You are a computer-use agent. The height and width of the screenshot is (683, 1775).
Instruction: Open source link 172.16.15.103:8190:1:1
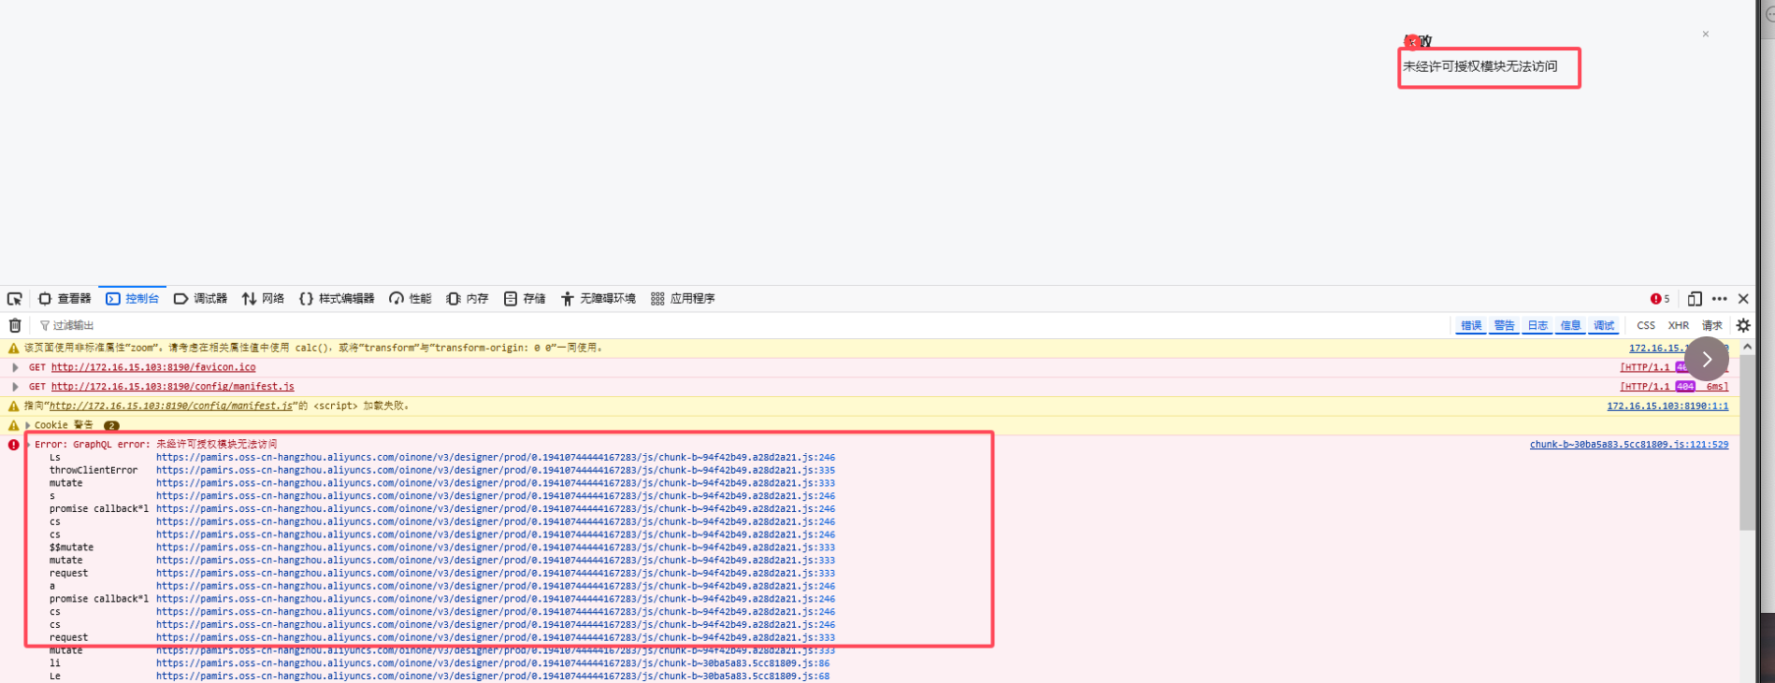pyautogui.click(x=1667, y=406)
